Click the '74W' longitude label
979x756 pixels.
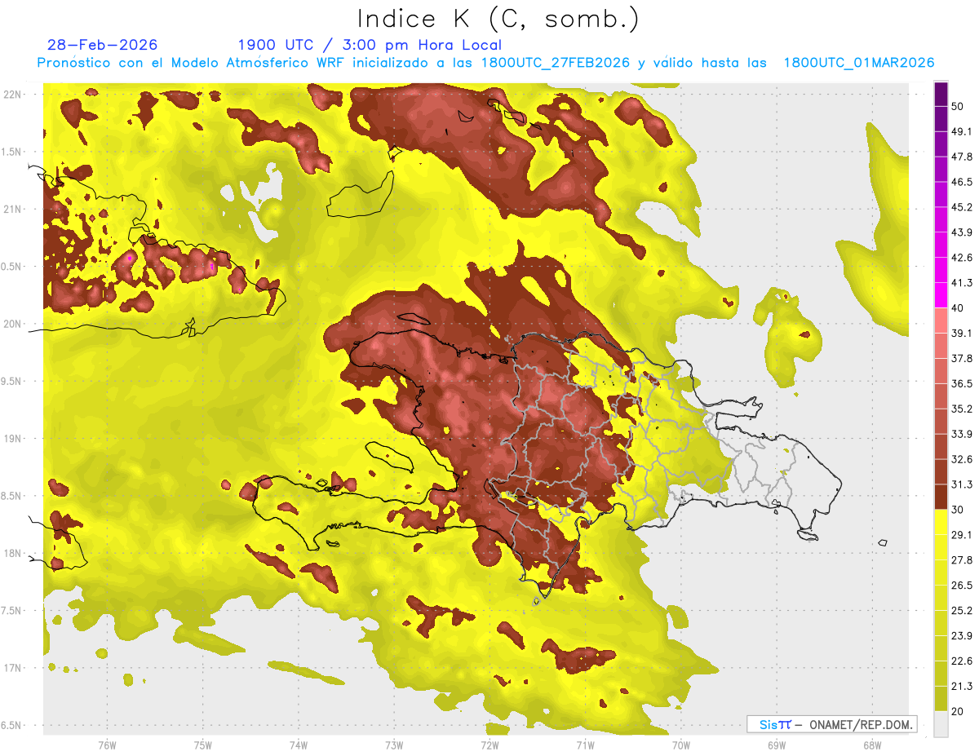(298, 745)
